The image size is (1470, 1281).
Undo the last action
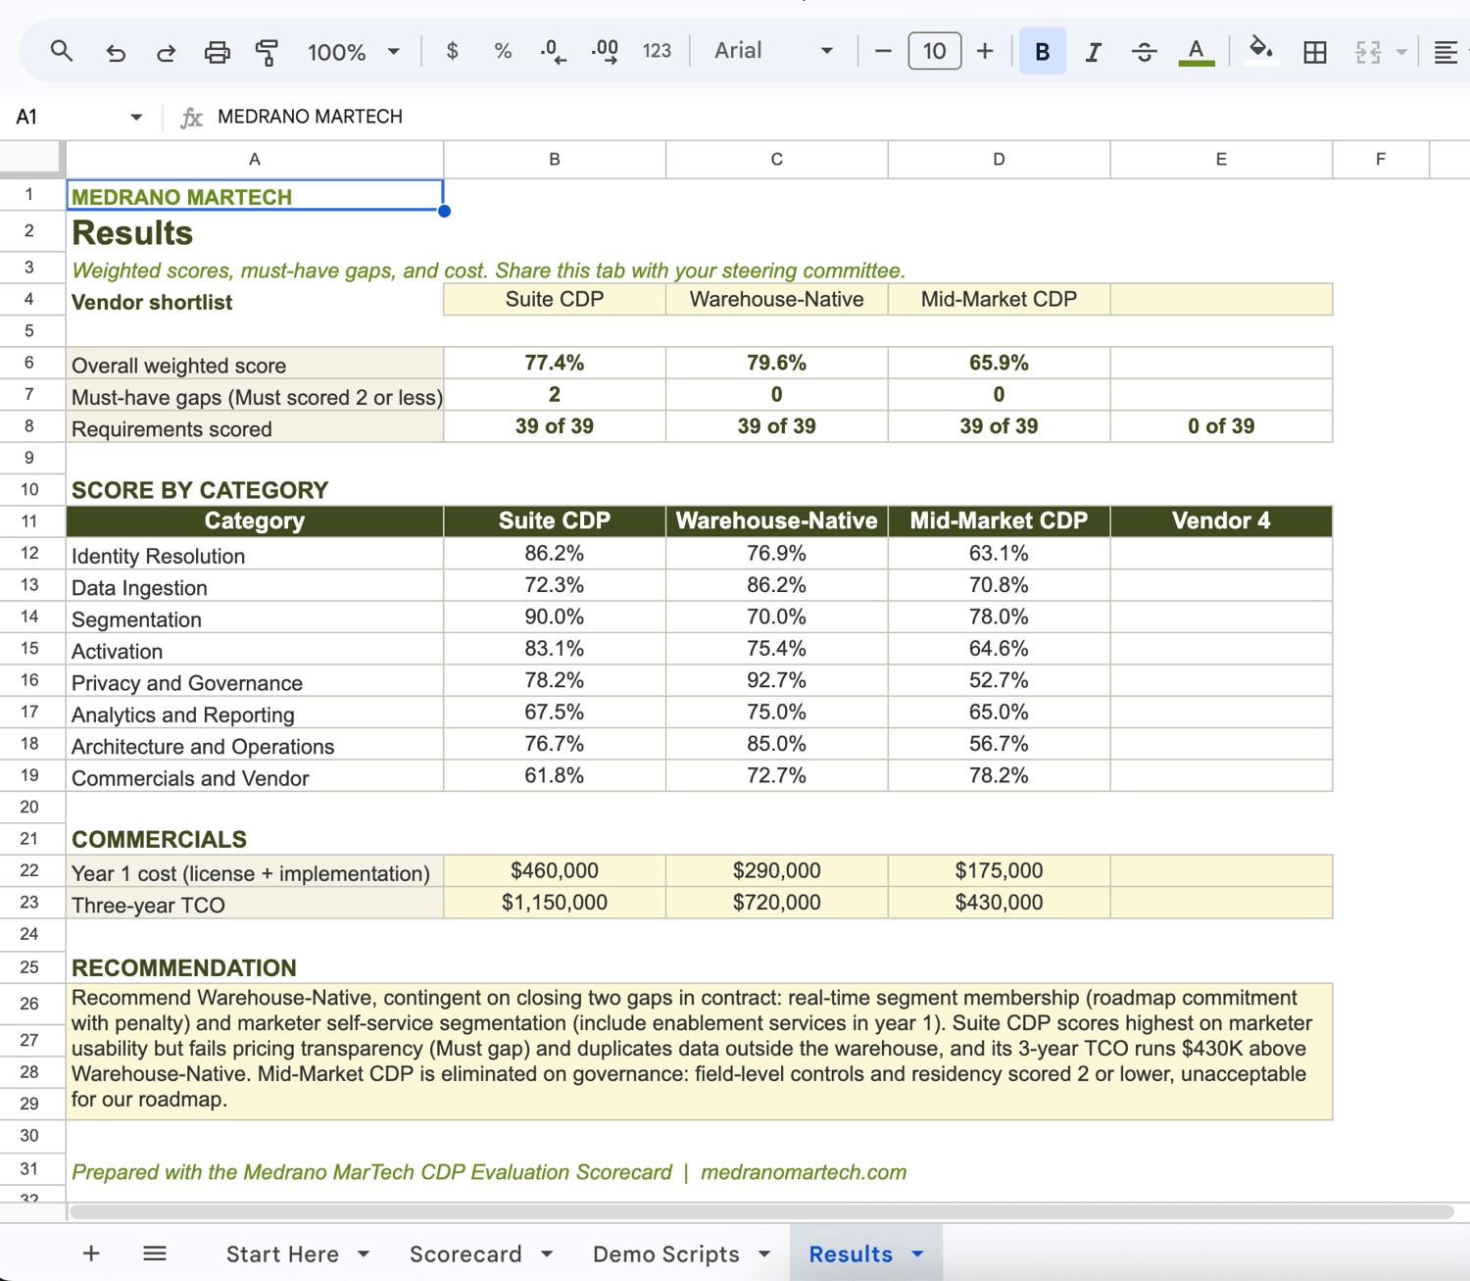[x=116, y=51]
